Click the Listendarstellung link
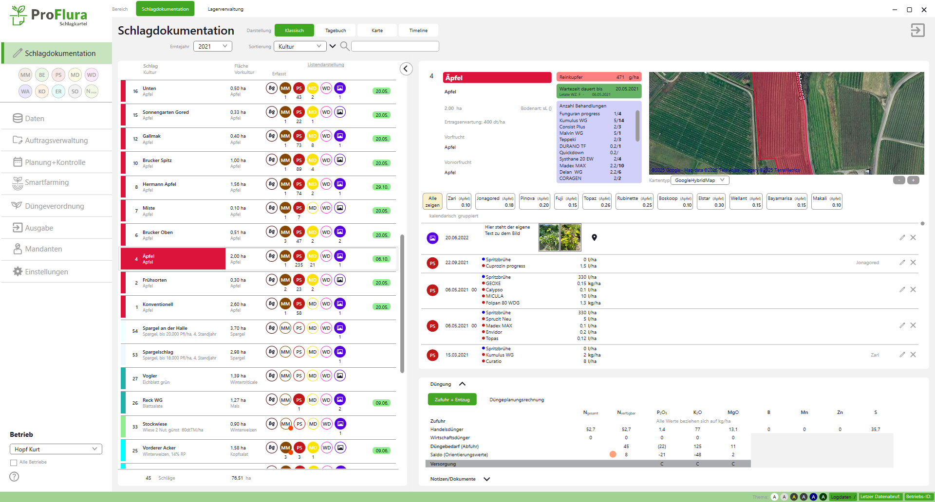The height and width of the screenshot is (502, 935). click(x=325, y=65)
